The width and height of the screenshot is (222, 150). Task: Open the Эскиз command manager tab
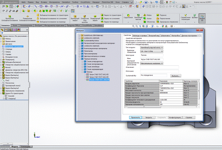15,26
